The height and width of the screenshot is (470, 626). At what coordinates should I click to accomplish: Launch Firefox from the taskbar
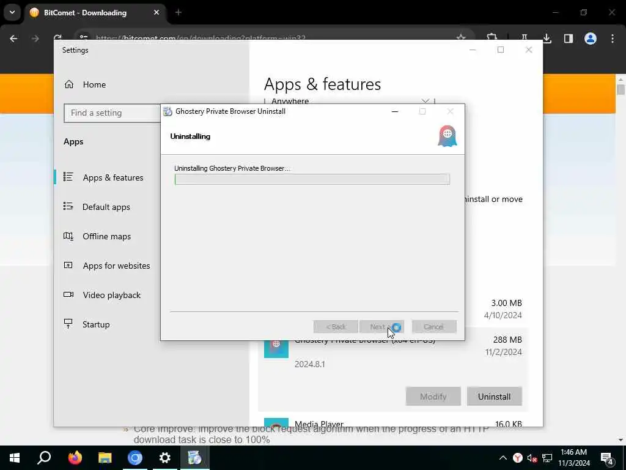pos(75,458)
